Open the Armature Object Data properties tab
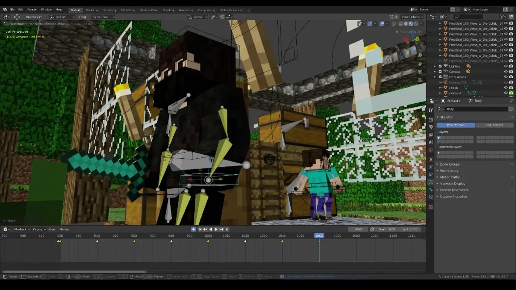This screenshot has height=290, width=516. [431, 182]
